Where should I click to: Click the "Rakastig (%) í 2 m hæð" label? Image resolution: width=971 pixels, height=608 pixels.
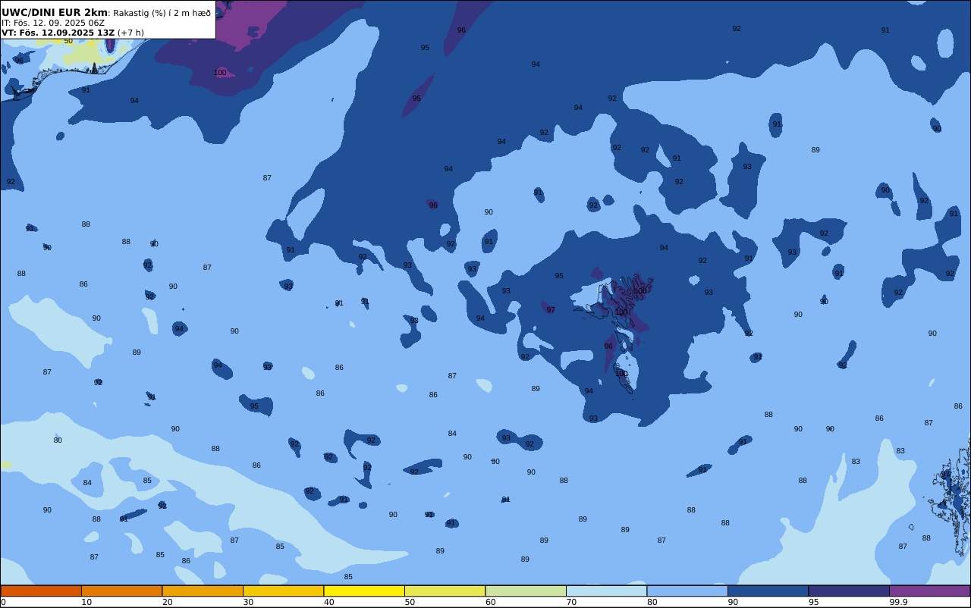[162, 13]
